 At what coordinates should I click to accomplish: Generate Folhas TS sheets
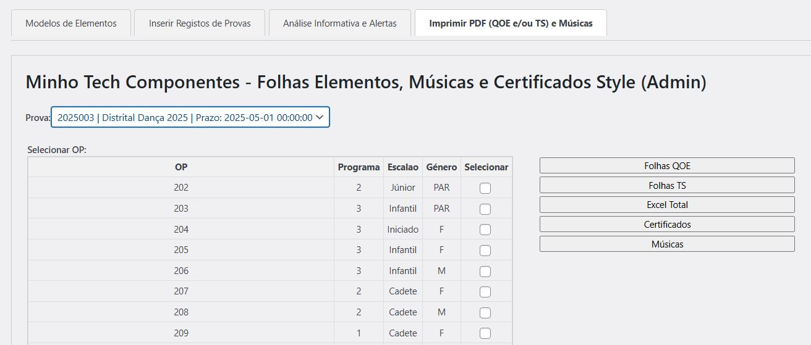[x=667, y=185]
